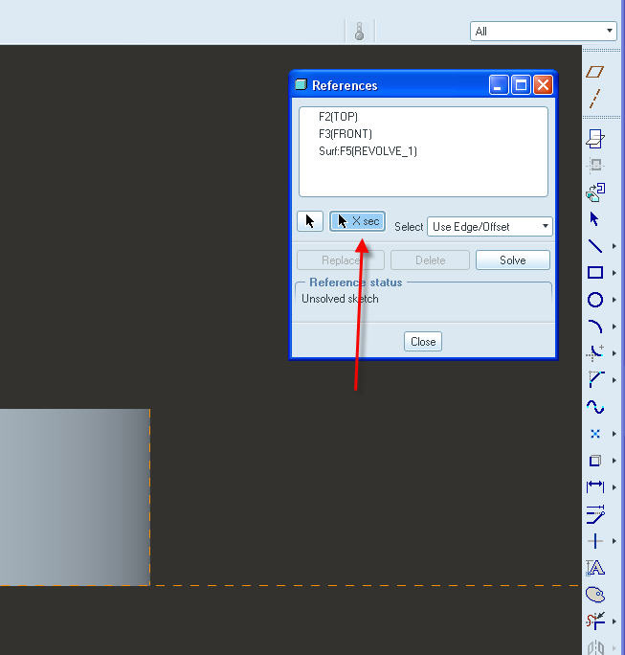Select the Constraints tool
Image resolution: width=625 pixels, height=655 pixels.
tap(595, 541)
